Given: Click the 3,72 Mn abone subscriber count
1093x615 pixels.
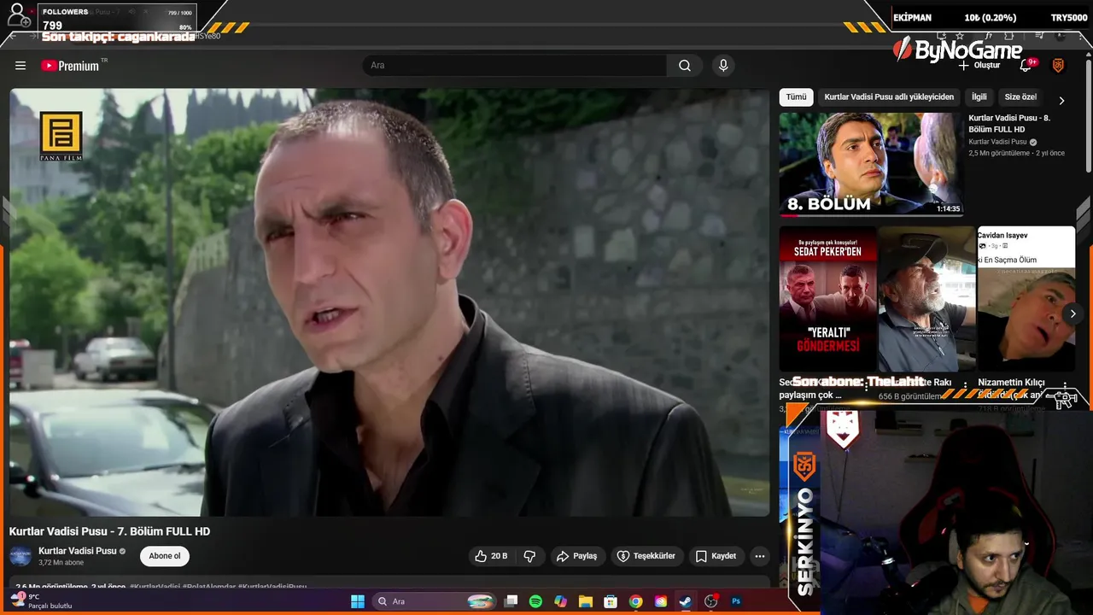Looking at the screenshot, I should [x=61, y=563].
